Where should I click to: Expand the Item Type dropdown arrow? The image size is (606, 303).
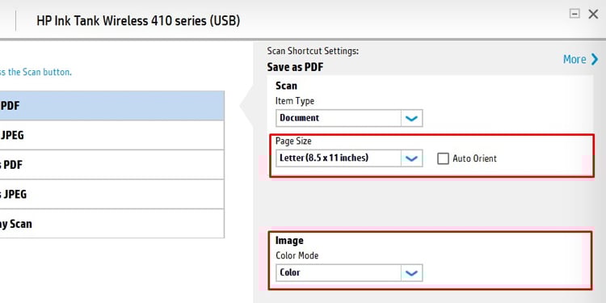[x=411, y=118]
